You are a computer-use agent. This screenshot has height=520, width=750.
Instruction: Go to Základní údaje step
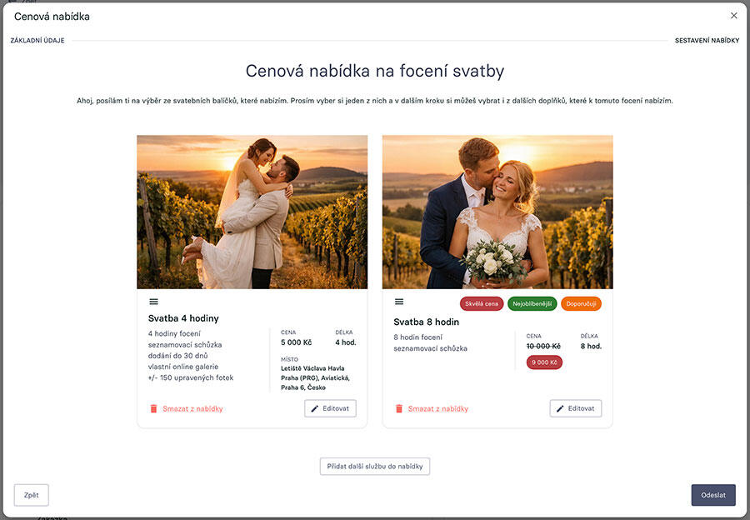click(38, 40)
